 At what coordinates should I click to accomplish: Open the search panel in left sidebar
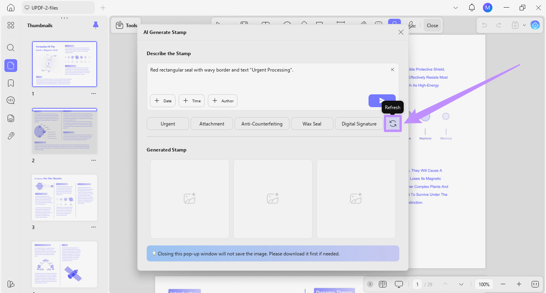11,48
